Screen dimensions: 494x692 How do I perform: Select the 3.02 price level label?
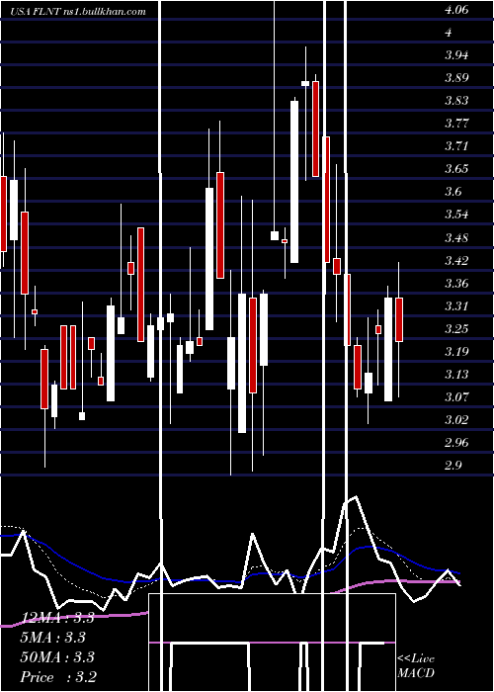coord(456,420)
